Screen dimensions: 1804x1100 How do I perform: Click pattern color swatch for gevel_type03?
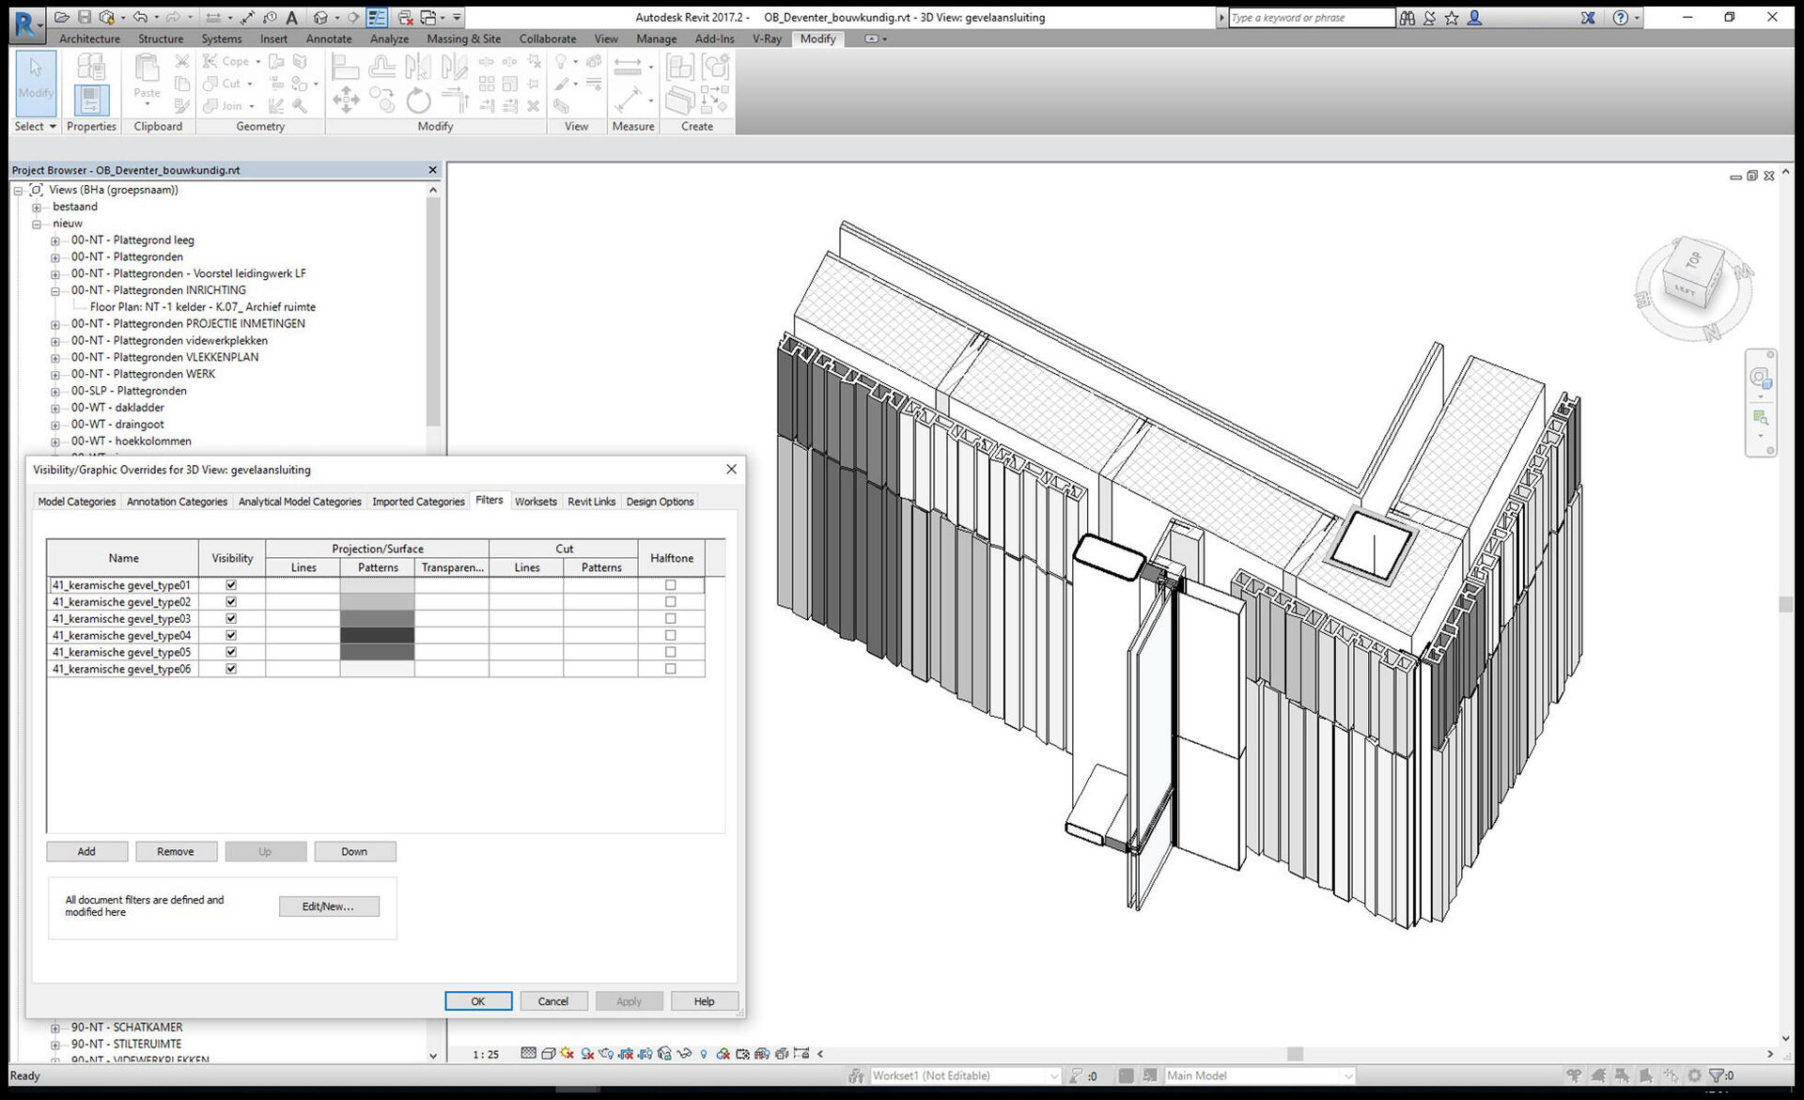(x=377, y=618)
